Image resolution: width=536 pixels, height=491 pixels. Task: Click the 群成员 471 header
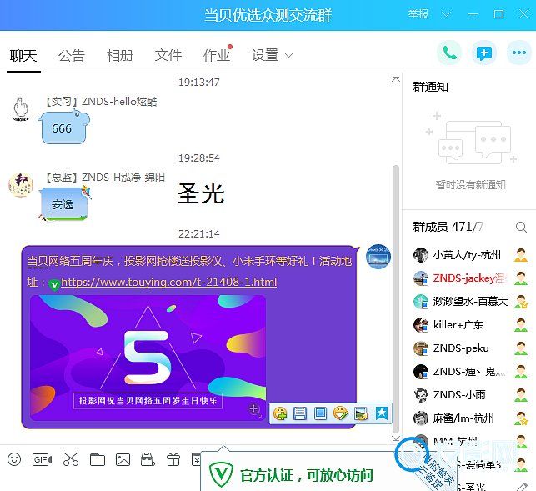pos(448,227)
